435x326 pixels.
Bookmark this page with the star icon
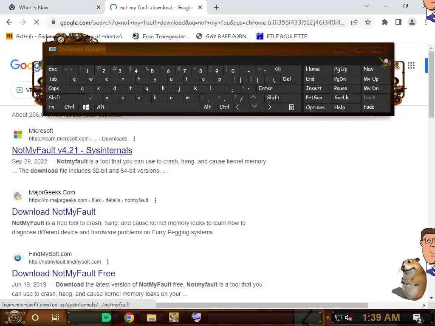368,22
